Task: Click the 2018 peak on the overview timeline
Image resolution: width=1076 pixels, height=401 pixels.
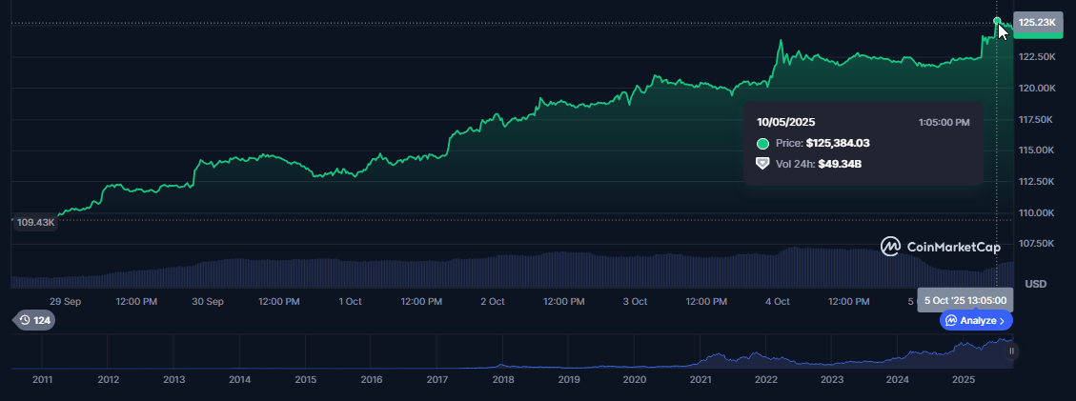Action: [501, 365]
